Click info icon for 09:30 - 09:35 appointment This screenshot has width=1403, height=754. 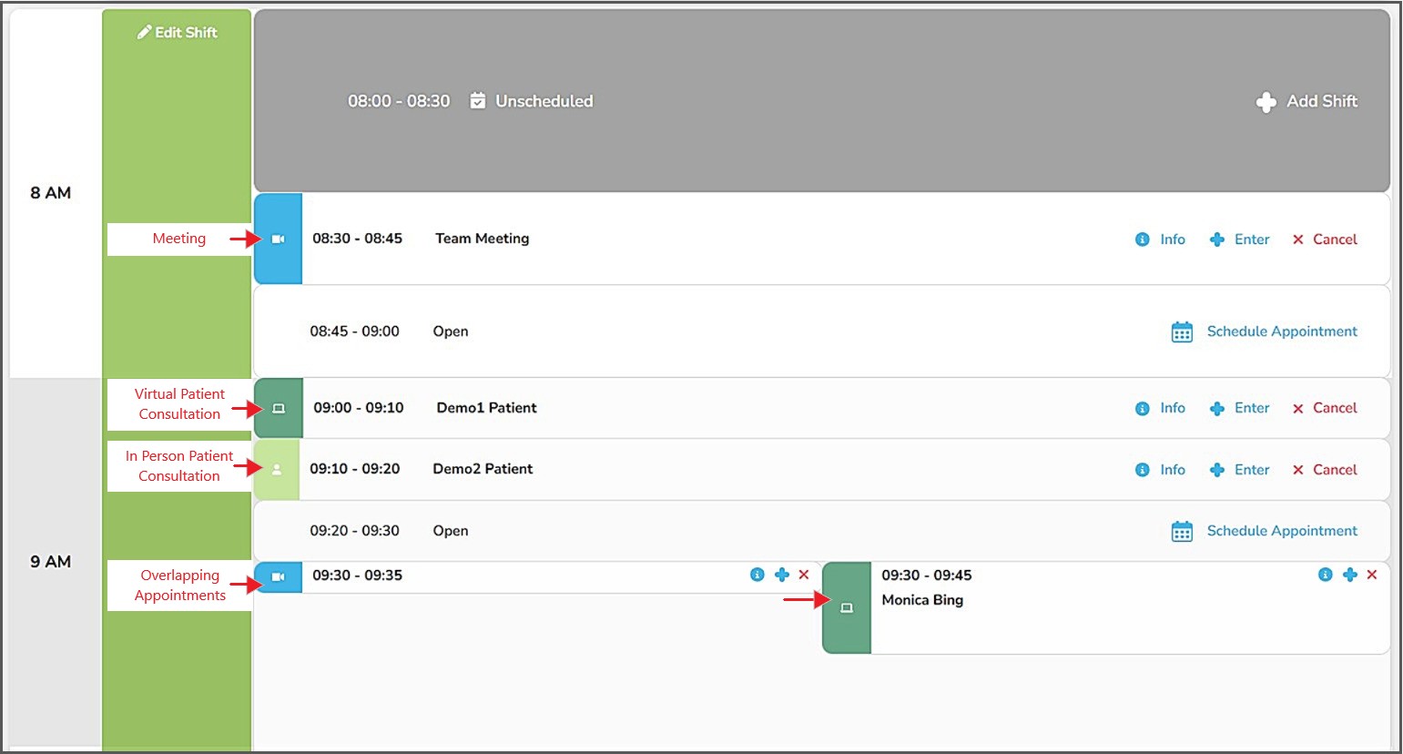[757, 575]
